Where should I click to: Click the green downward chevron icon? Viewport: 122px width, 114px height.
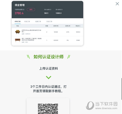coord(49,77)
